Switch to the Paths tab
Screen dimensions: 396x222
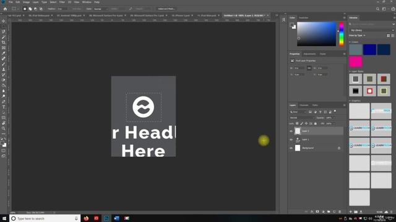click(315, 105)
